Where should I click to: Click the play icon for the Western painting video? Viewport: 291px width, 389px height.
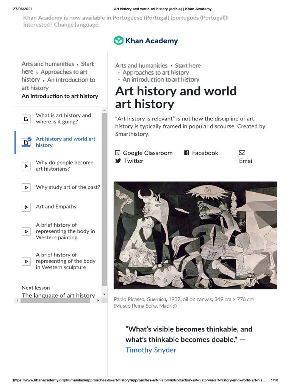[26, 231]
